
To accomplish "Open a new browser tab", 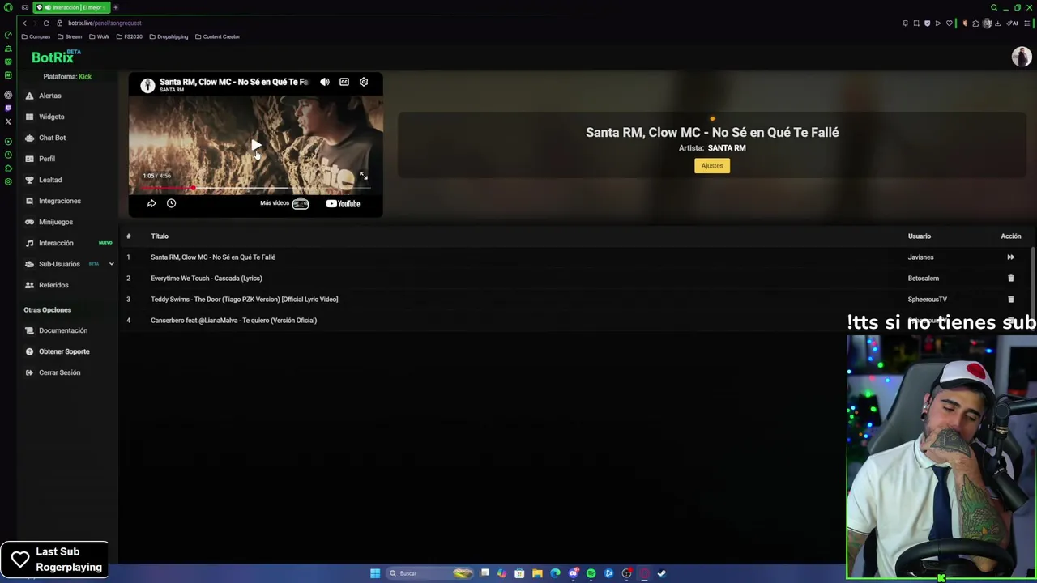I will (x=116, y=7).
